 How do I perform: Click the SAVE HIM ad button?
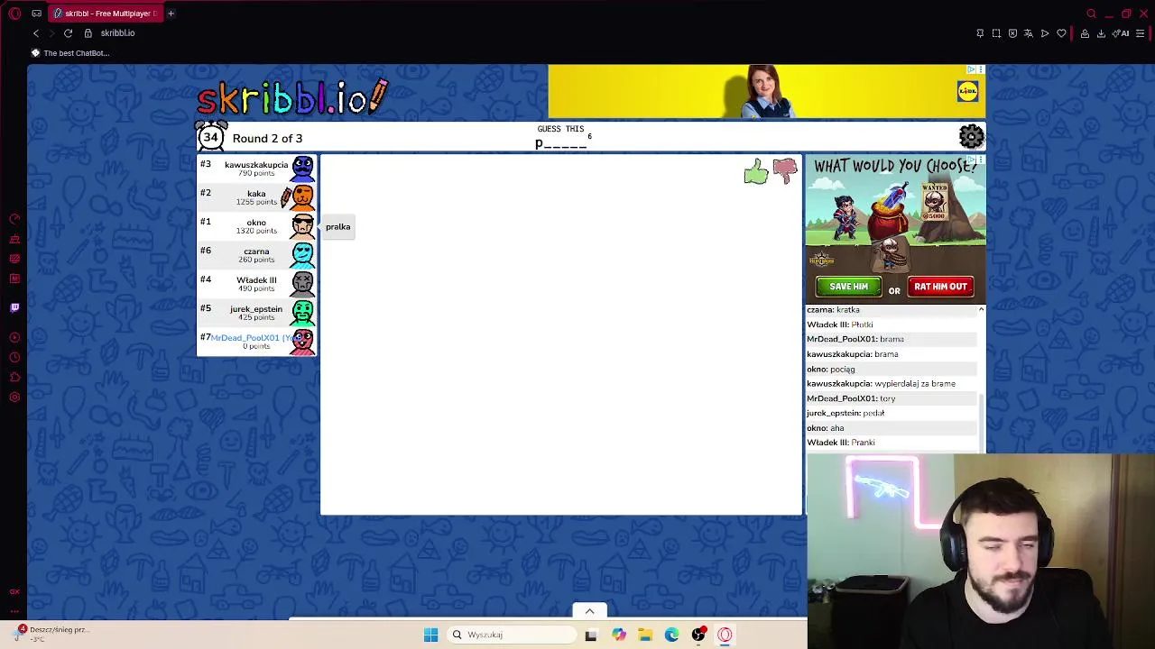pyautogui.click(x=848, y=287)
